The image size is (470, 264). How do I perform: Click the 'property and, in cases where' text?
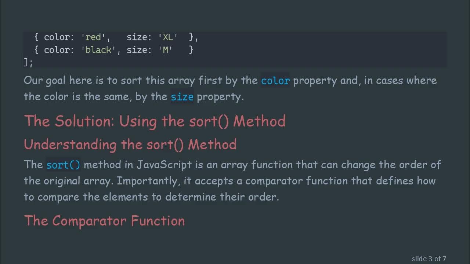tap(365, 81)
